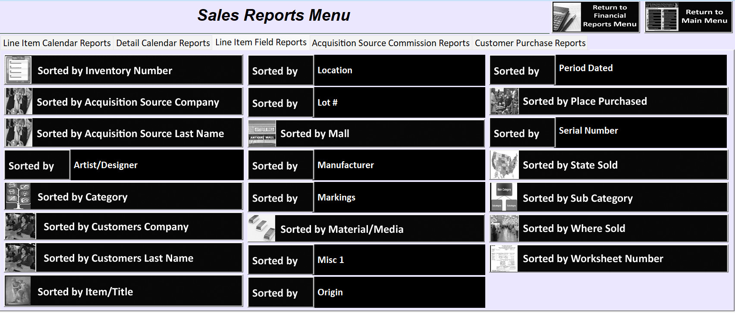The image size is (735, 313).
Task: Click the Category tree diagram icon
Action: point(18,197)
